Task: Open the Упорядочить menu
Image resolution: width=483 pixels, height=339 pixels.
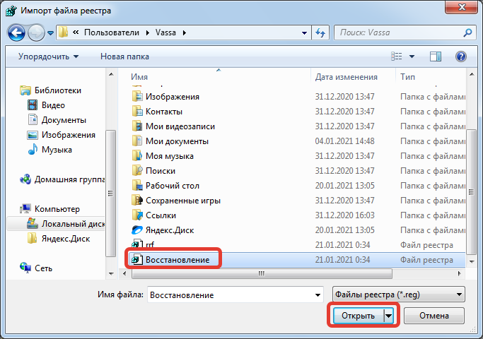Action: (48, 56)
